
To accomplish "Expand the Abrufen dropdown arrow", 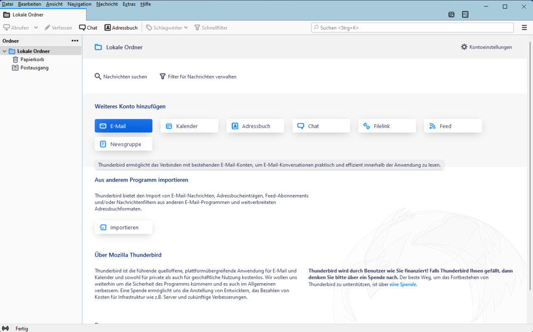I will 36,28.
